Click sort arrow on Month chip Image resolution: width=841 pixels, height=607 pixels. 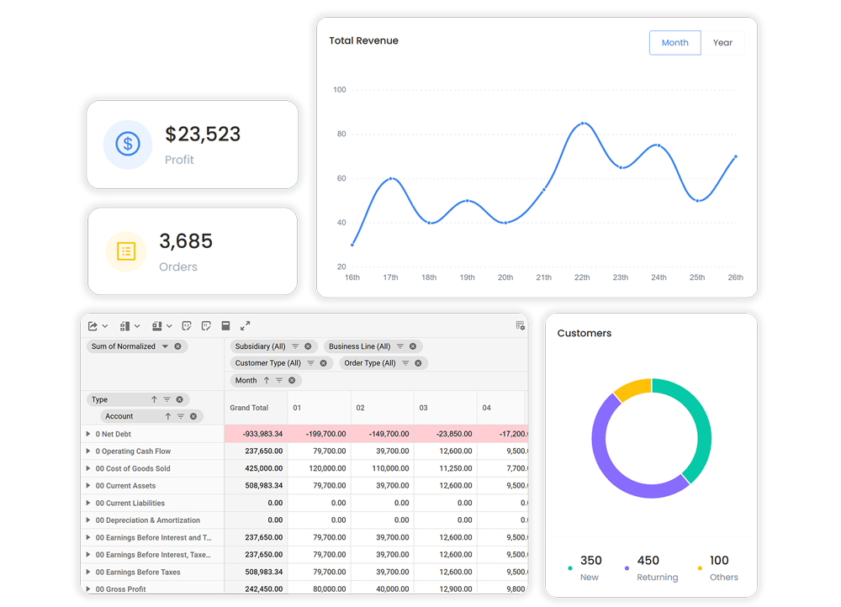pyautogui.click(x=267, y=381)
